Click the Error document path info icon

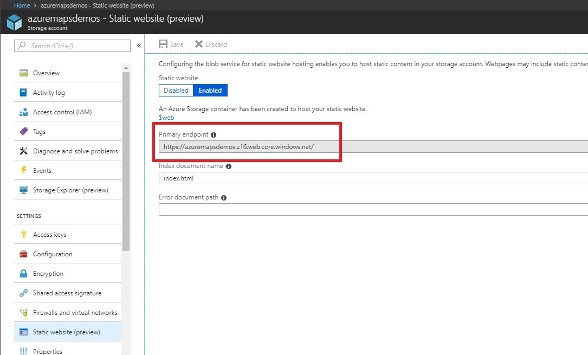223,198
